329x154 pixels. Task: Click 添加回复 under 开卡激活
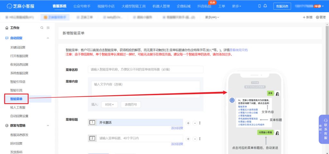click(177, 128)
